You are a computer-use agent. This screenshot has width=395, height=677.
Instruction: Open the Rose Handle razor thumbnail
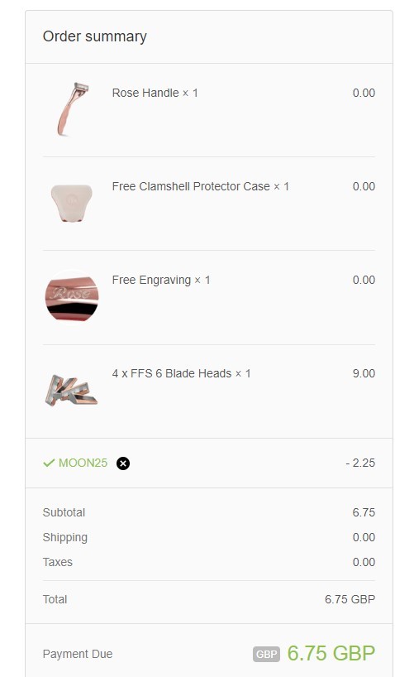[x=72, y=110]
